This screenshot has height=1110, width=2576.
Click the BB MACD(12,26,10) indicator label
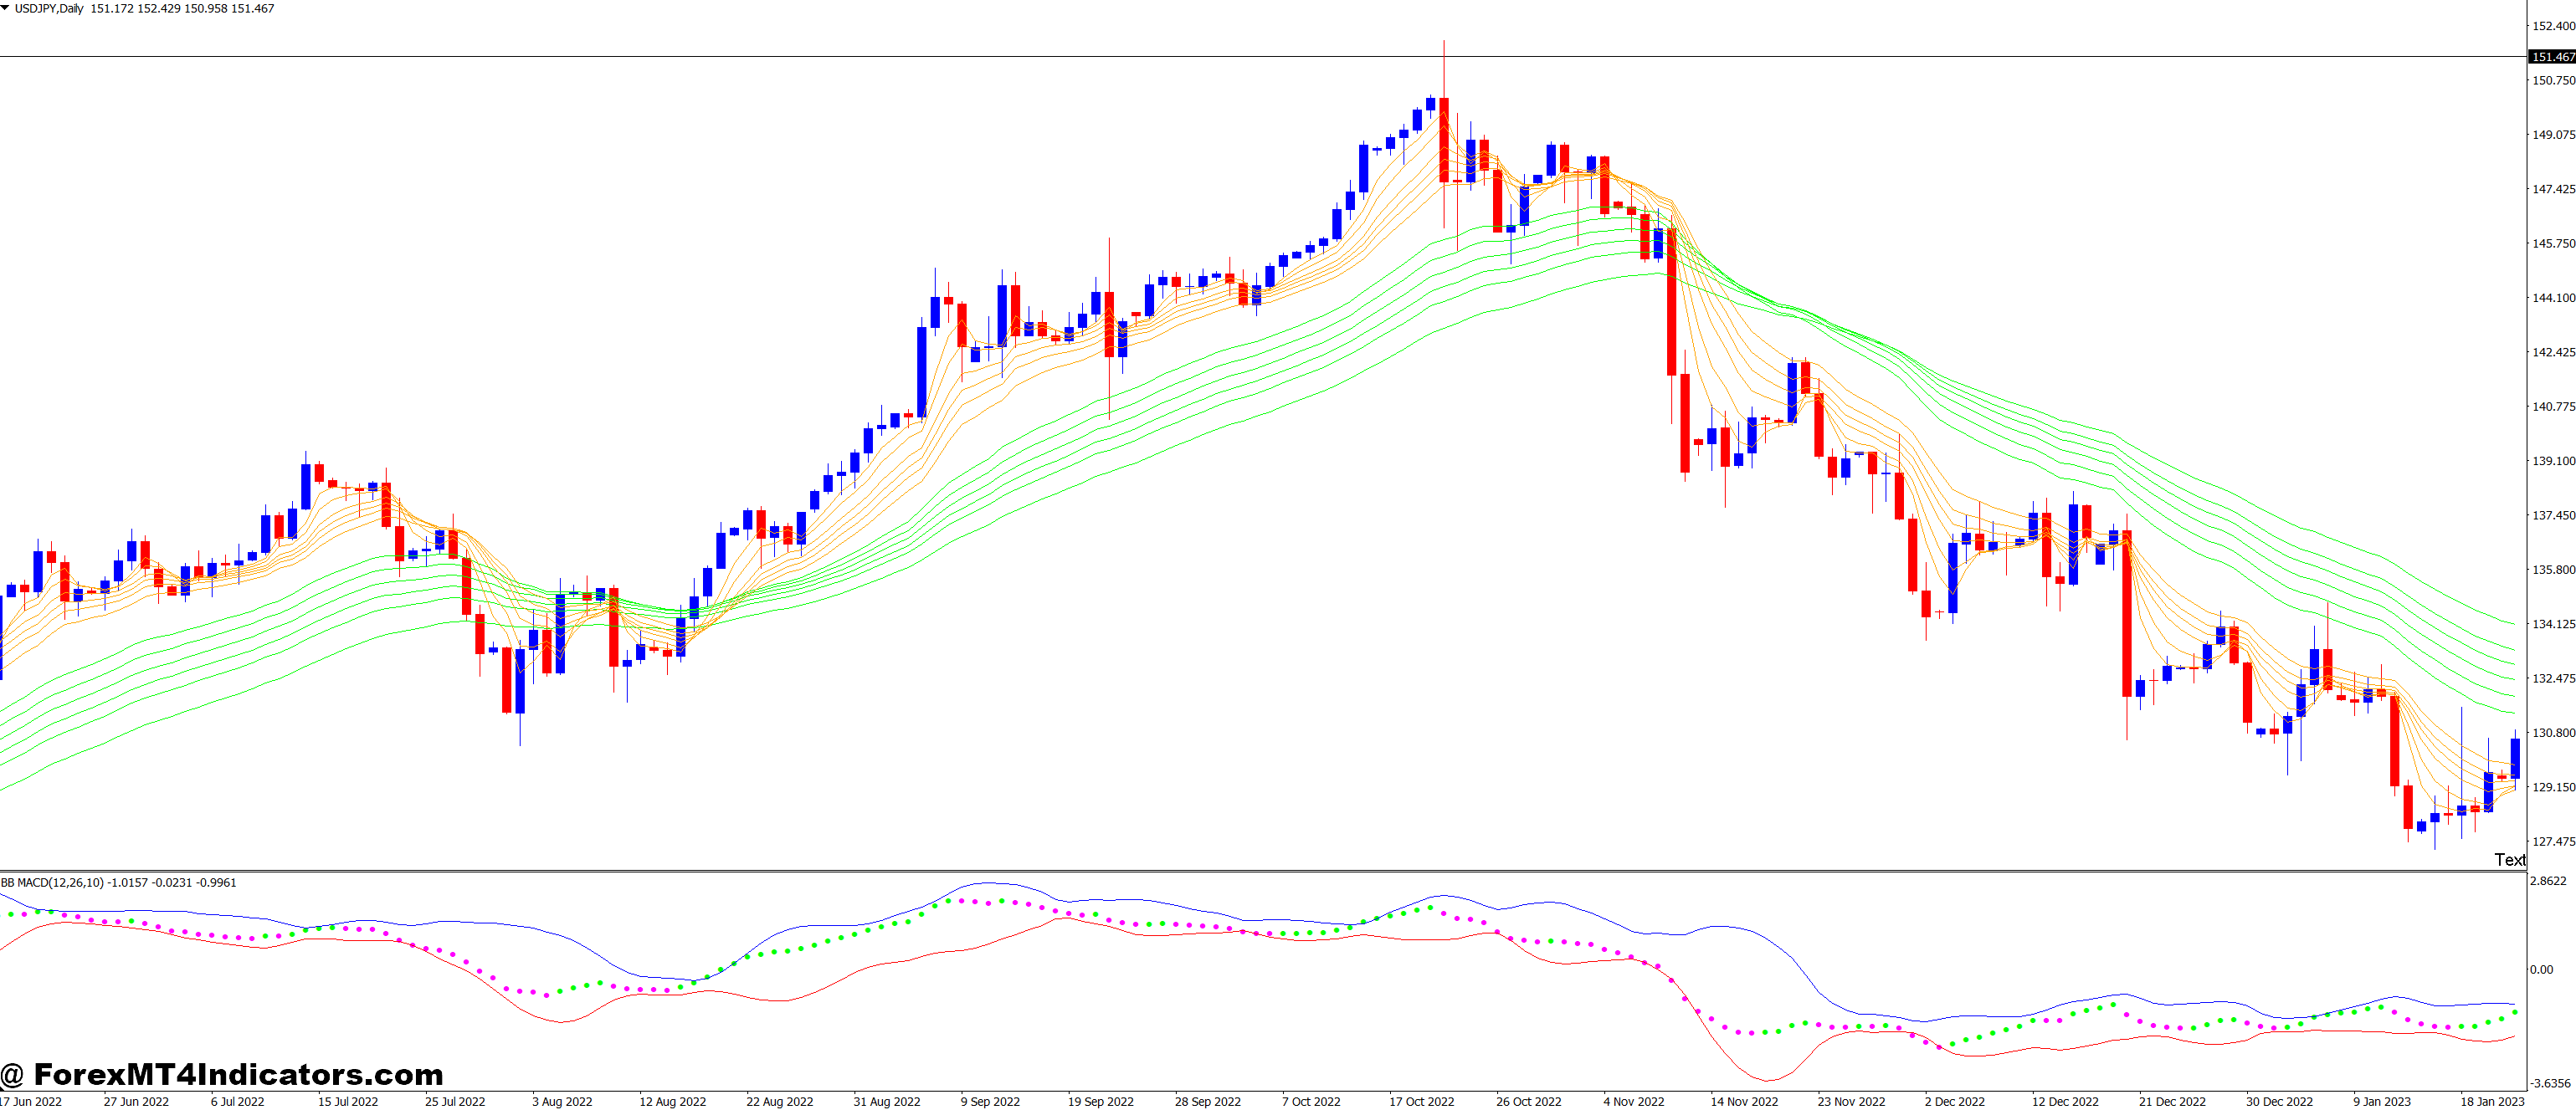[x=52, y=882]
